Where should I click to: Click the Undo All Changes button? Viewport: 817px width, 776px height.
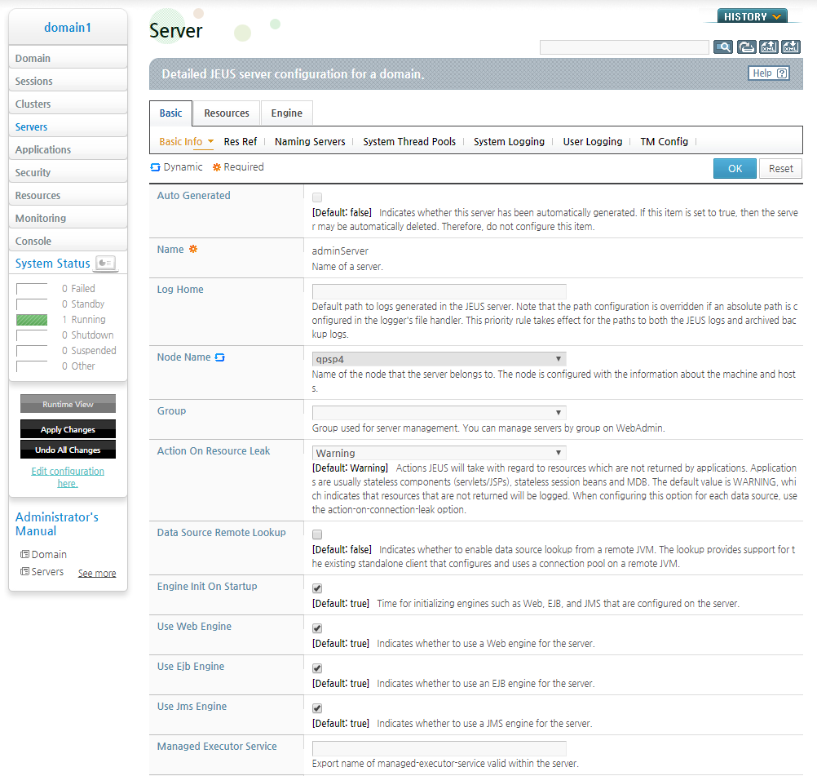(68, 450)
